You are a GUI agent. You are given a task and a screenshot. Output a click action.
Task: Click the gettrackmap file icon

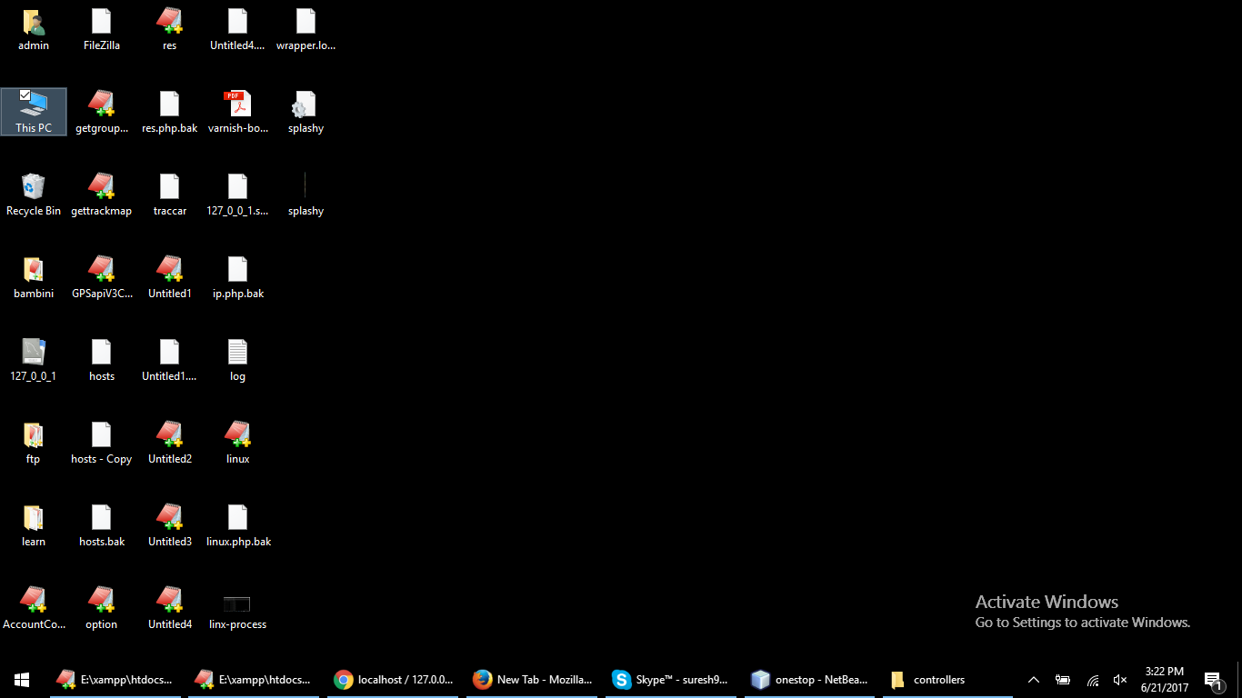click(101, 187)
